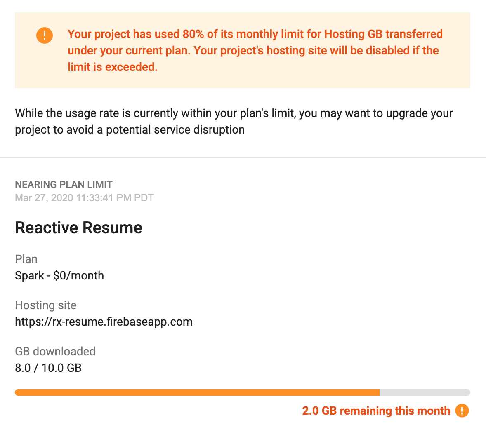The width and height of the screenshot is (486, 432).
Task: Click the GB downloaded label
Action: tap(55, 352)
